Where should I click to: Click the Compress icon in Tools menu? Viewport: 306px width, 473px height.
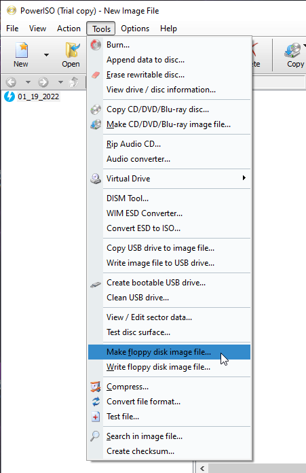(x=96, y=387)
